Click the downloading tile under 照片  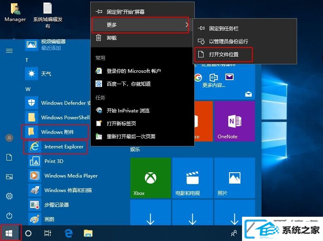[235, 212]
